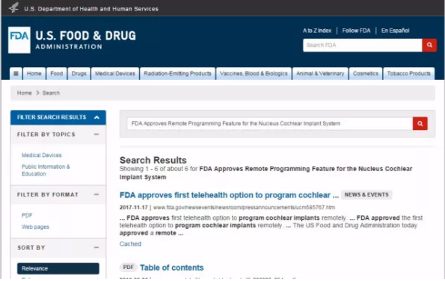Viewport: 445px width, 281px height.
Task: Open the Food tab
Action: (x=57, y=74)
